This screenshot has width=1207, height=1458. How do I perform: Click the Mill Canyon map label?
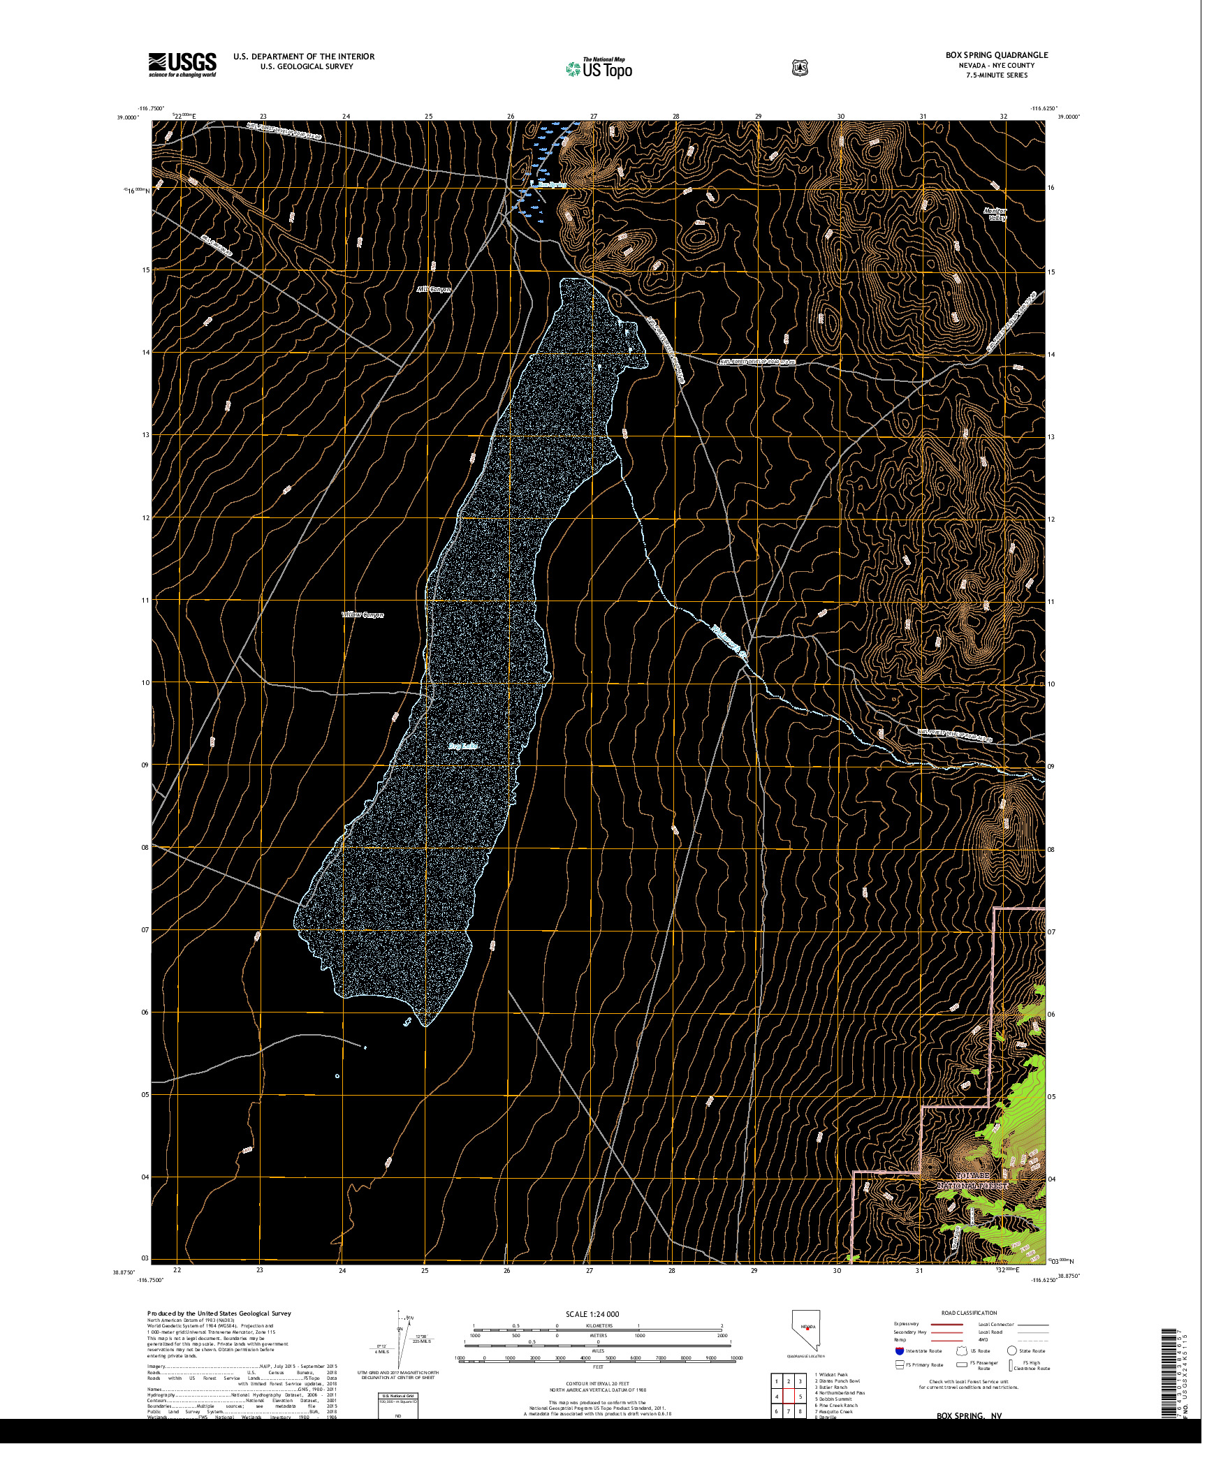click(434, 289)
